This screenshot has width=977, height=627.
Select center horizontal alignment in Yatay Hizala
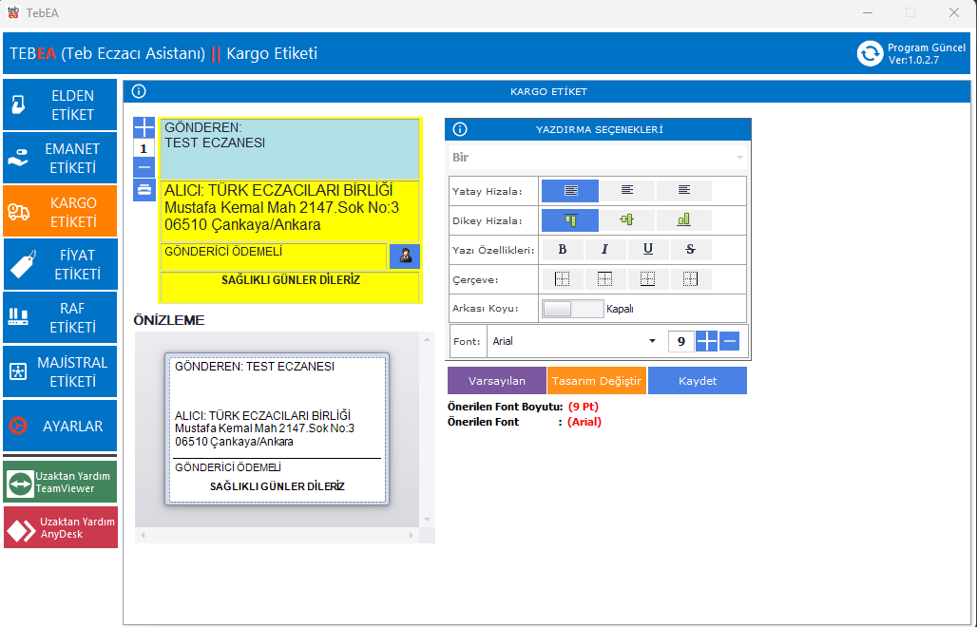pos(626,191)
